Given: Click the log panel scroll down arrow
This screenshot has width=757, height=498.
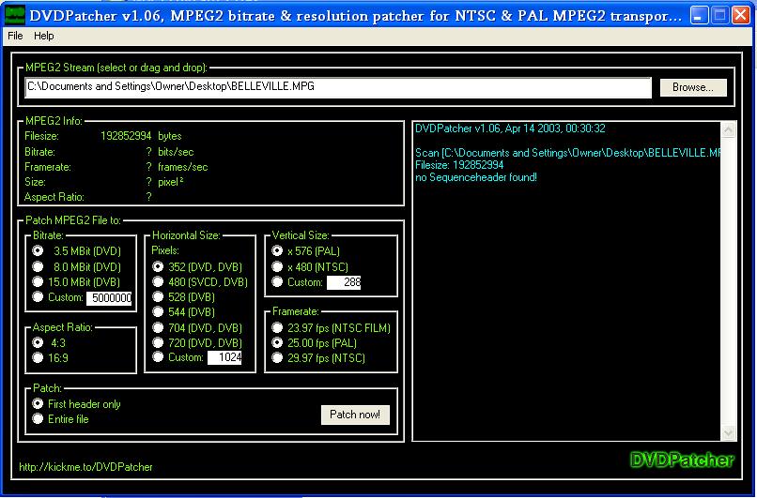Looking at the screenshot, I should [728, 432].
